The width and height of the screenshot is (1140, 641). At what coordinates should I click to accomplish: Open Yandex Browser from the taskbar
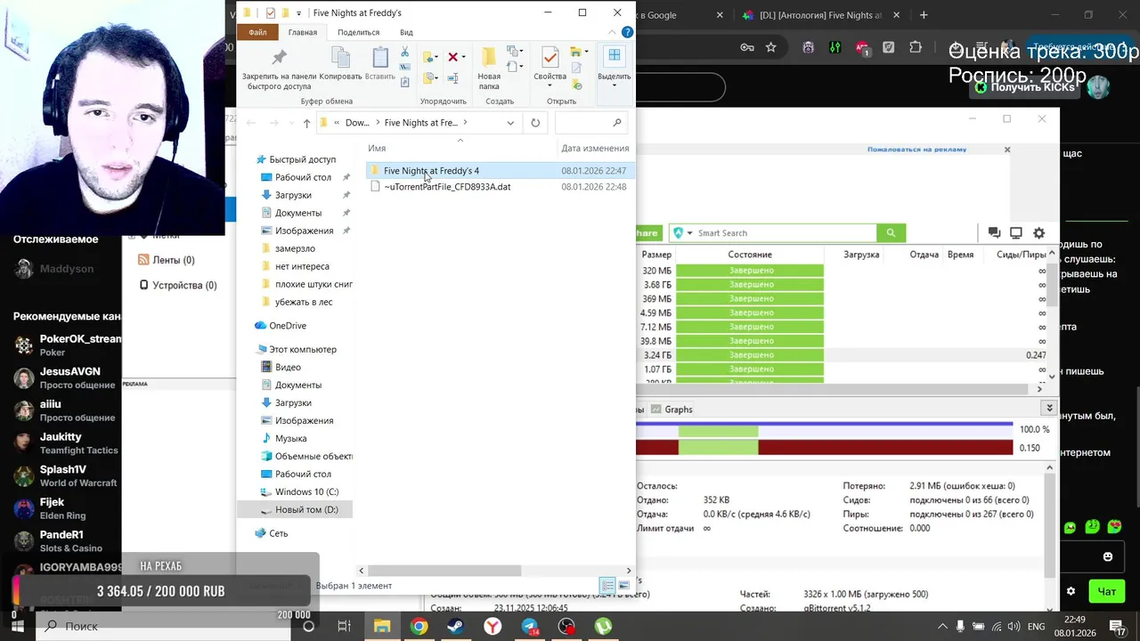click(x=493, y=627)
